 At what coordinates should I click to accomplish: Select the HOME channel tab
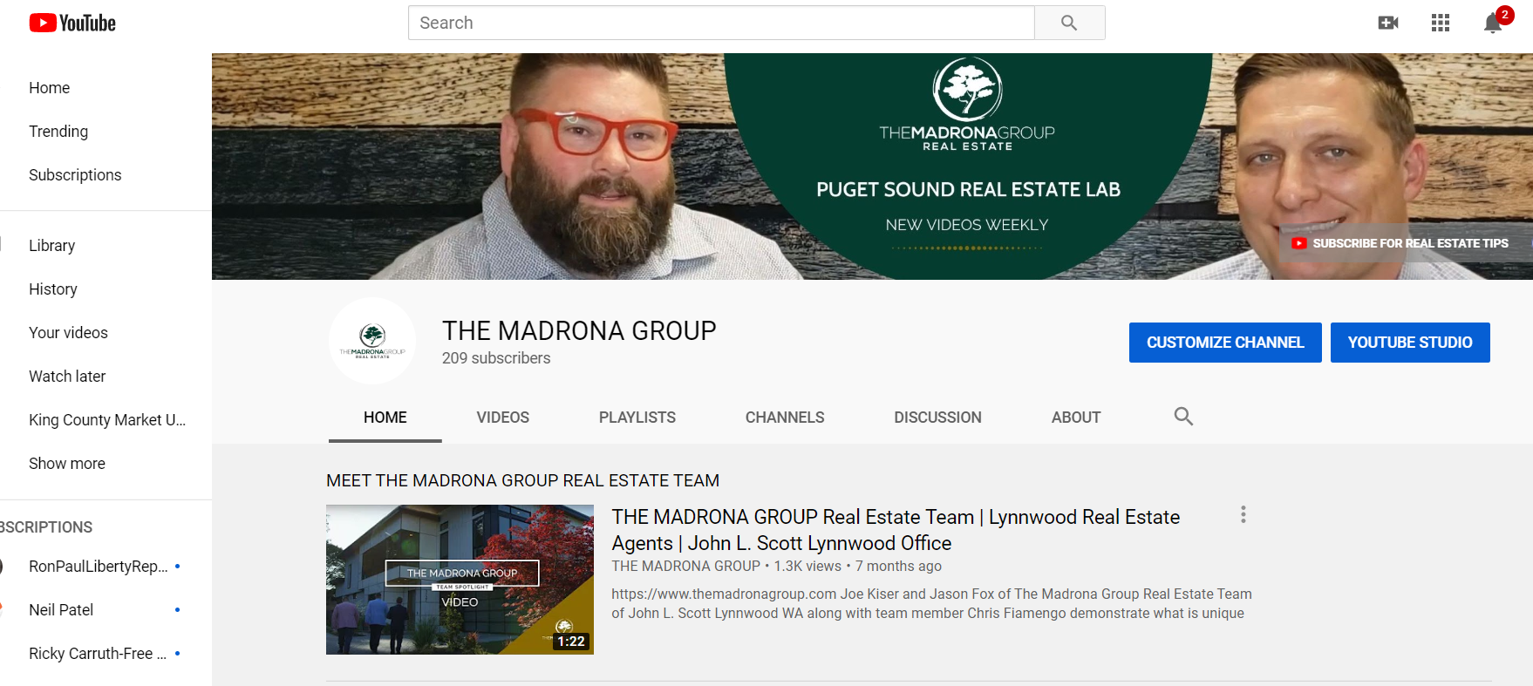coord(385,418)
